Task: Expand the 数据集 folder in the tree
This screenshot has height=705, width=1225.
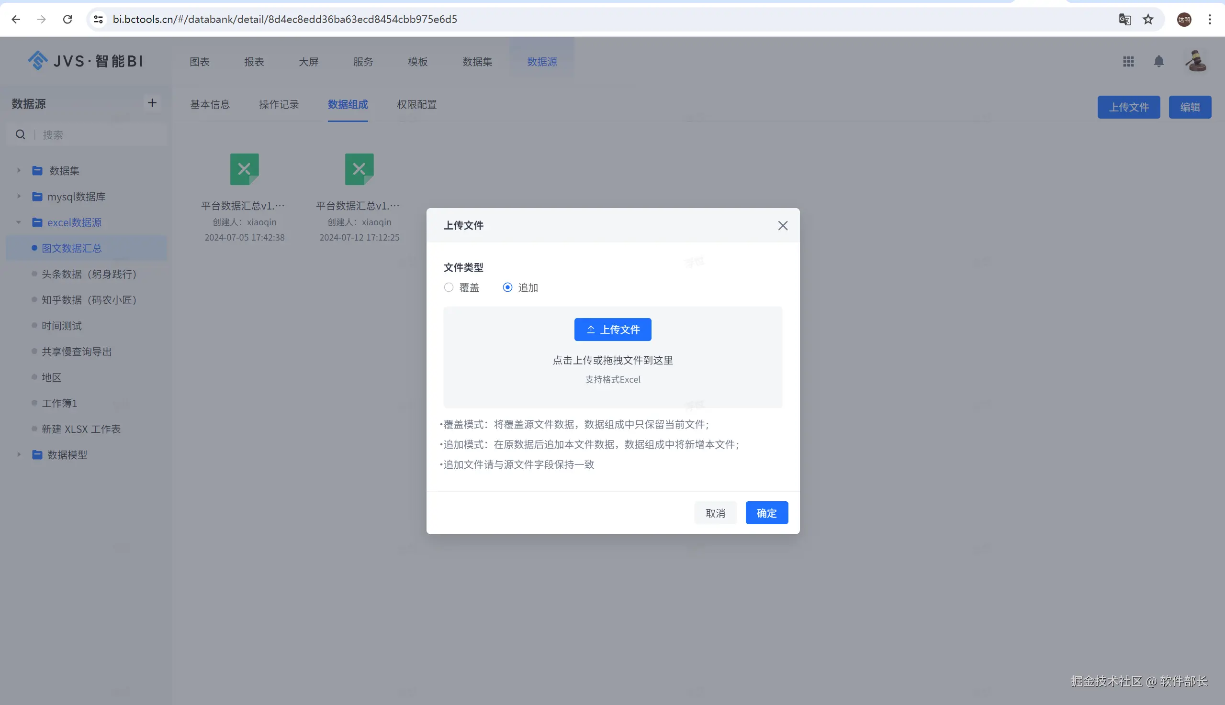Action: [19, 170]
